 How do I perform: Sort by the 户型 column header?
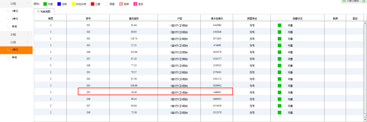coord(179,18)
